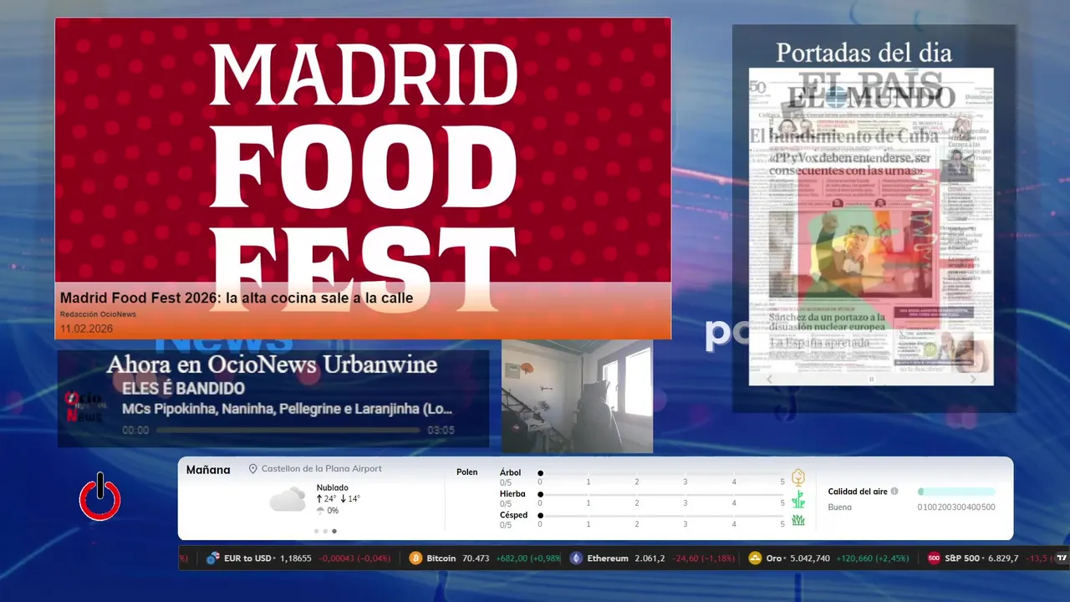Click the webcam video thumbnail
Image resolution: width=1070 pixels, height=602 pixels.
pos(577,396)
